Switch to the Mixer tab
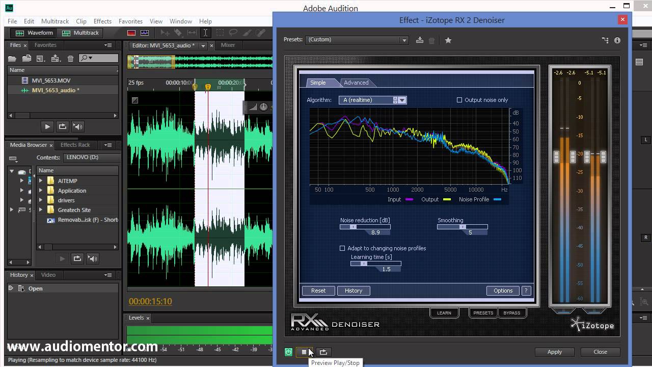Screen dimensions: 652x367 pos(228,45)
